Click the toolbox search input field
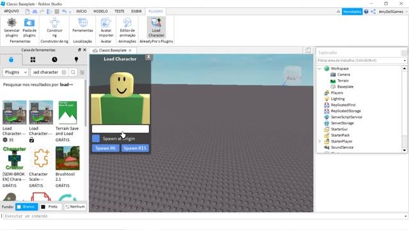The width and height of the screenshot is (409, 230). pos(49,72)
